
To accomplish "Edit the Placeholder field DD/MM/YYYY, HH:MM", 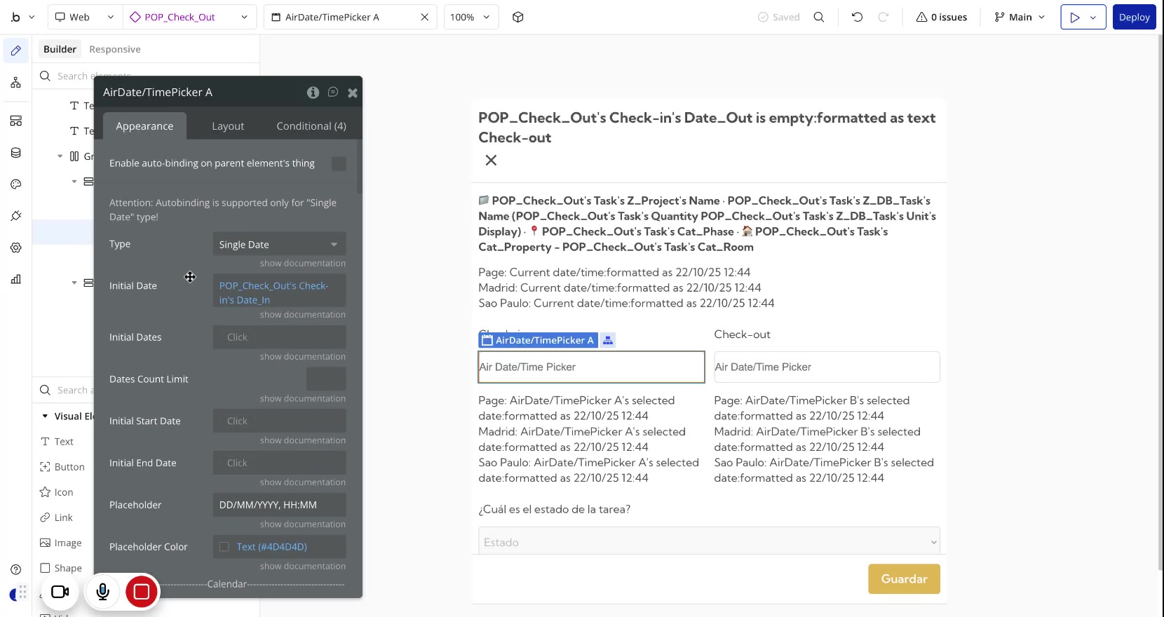I will (279, 505).
